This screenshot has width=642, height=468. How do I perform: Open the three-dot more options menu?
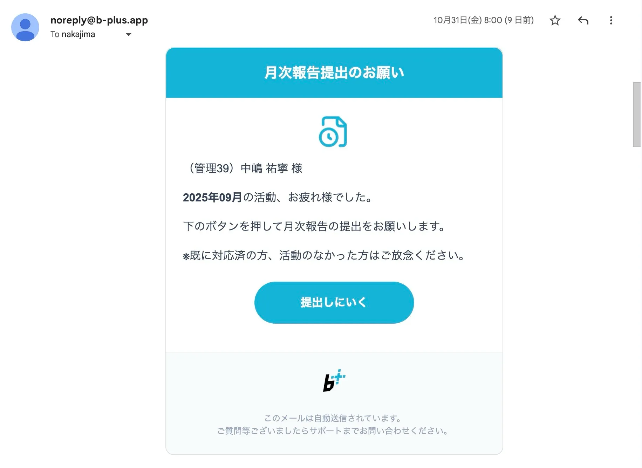pos(611,20)
